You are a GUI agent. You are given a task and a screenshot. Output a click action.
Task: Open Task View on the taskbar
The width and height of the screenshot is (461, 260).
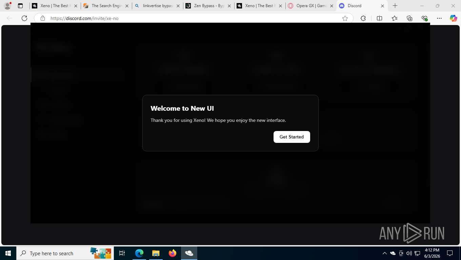[122, 253]
